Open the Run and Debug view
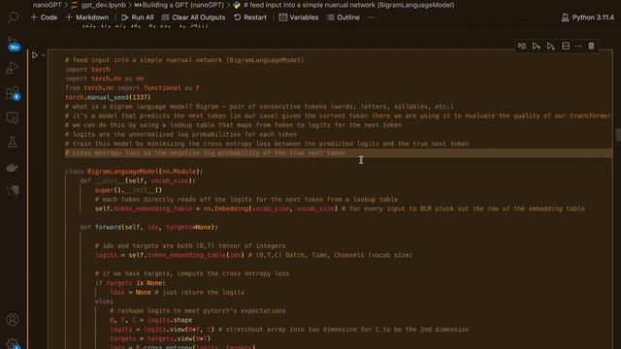This screenshot has width=621, height=349. (13, 68)
